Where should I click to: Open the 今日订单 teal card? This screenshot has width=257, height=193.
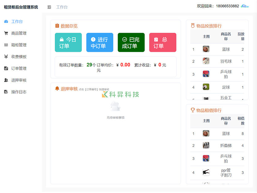tap(68, 43)
